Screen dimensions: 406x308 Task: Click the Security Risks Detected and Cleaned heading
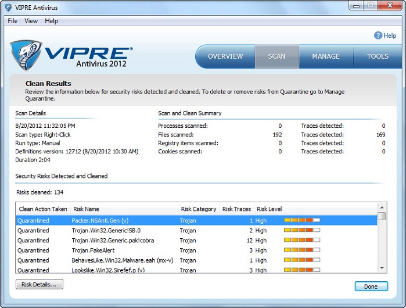(62, 176)
